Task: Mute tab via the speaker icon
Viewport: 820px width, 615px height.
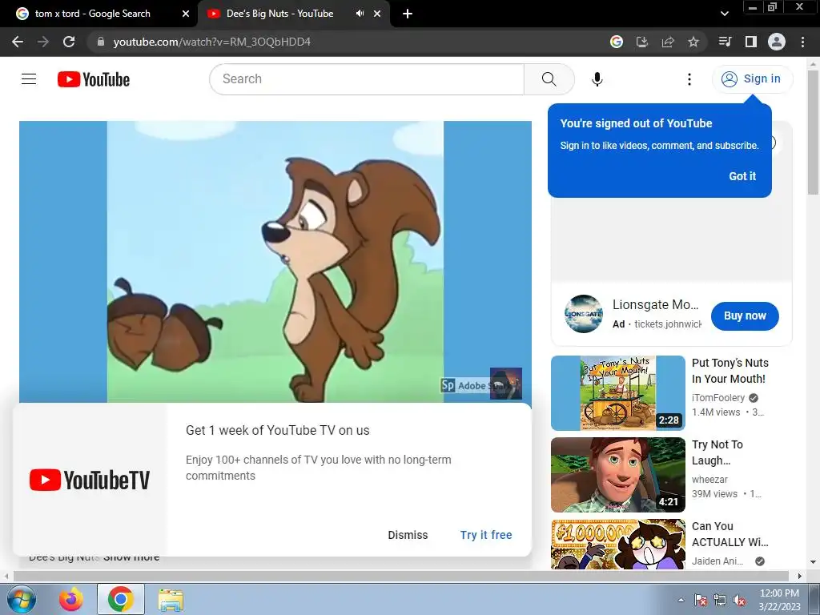Action: pos(360,14)
